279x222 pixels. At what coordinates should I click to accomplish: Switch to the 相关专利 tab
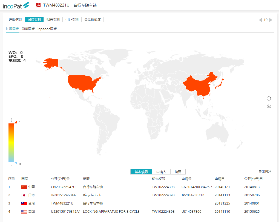coord(53,19)
